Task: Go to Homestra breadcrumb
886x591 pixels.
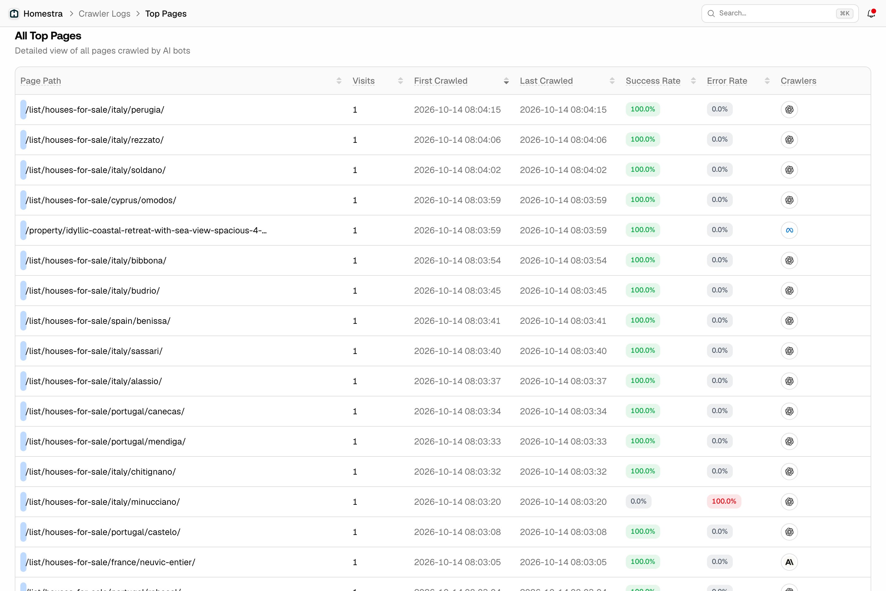Action: [43, 14]
